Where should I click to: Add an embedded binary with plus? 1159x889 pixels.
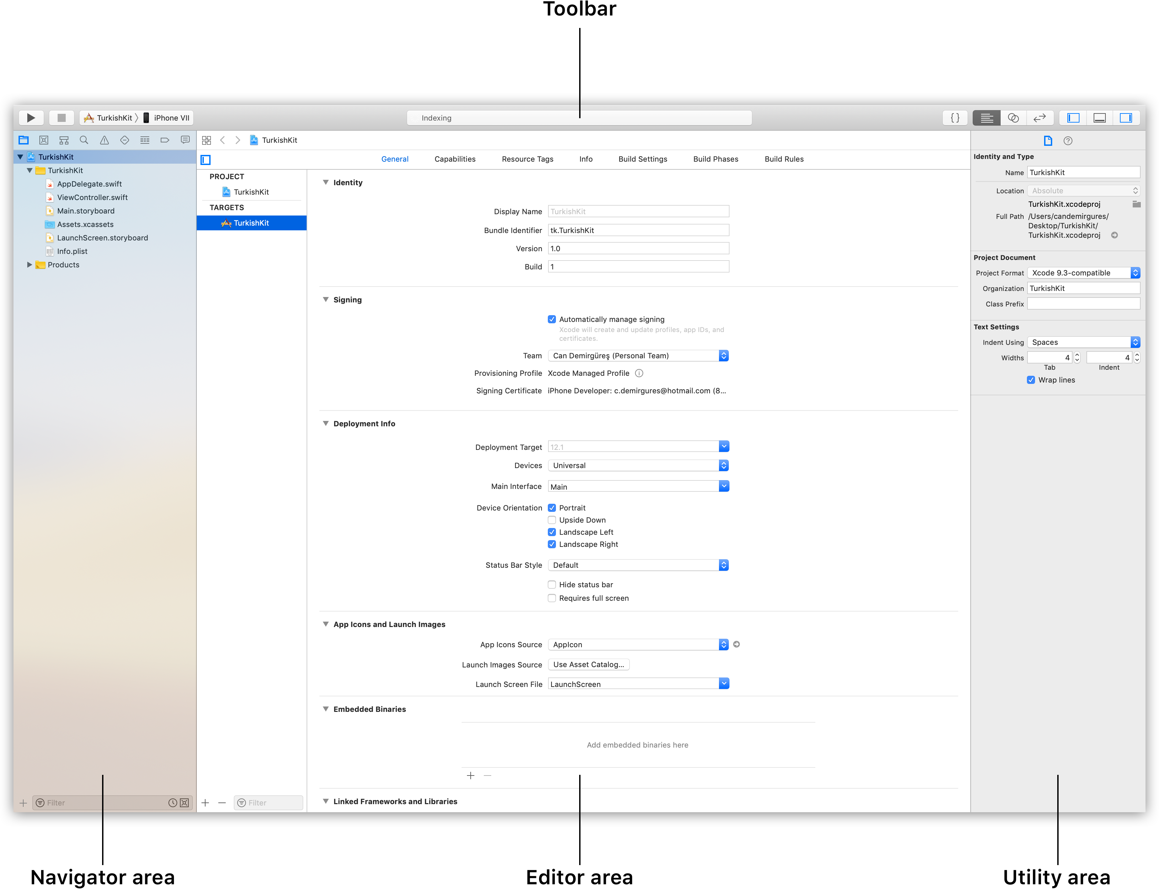(470, 776)
